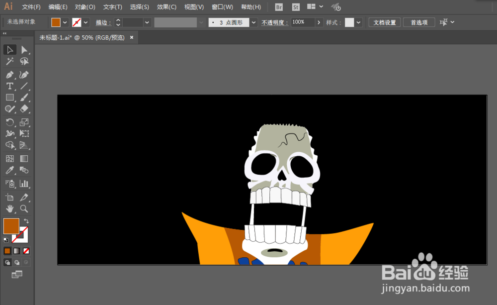Select the Line Segment tool
Viewport: 497px width, 305px height.
click(24, 86)
